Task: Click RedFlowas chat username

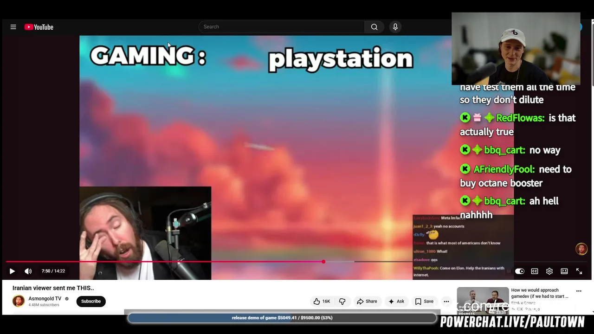Action: click(x=520, y=118)
